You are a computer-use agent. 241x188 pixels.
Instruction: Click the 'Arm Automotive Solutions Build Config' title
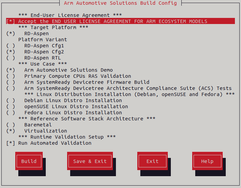pos(120,3)
